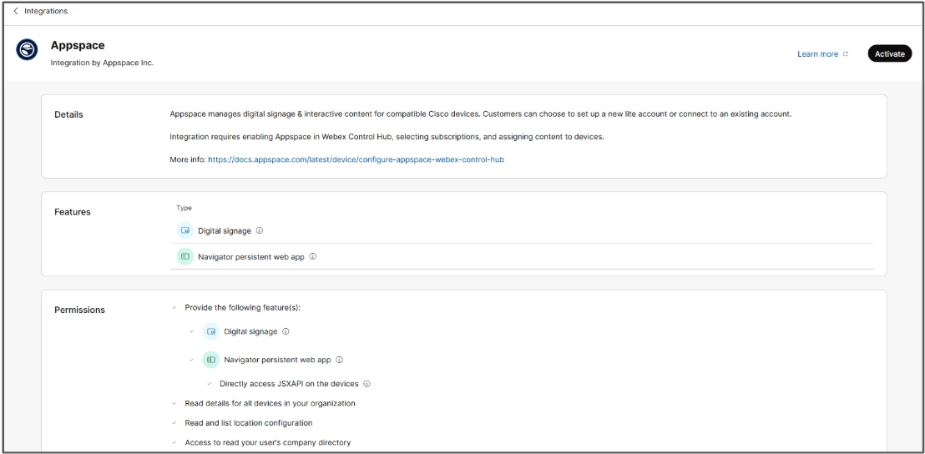
Task: Go back using the Integrations chevron arrow
Action: [x=15, y=11]
